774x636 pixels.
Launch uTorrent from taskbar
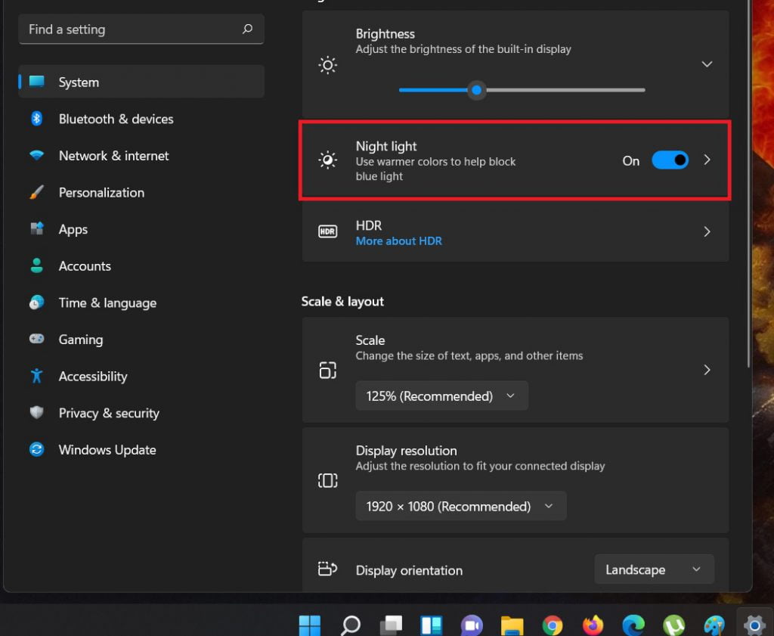pos(673,625)
